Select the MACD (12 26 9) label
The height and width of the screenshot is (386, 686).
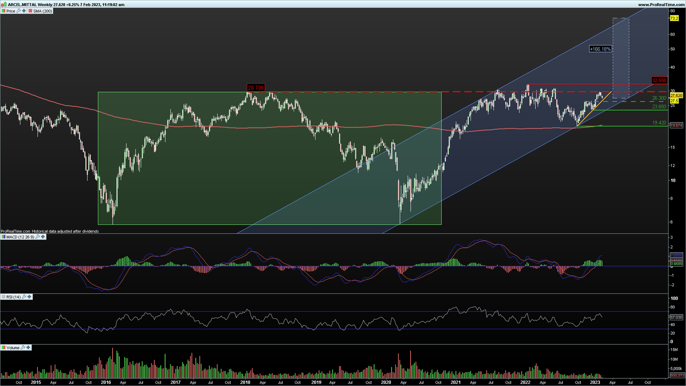[x=20, y=237]
